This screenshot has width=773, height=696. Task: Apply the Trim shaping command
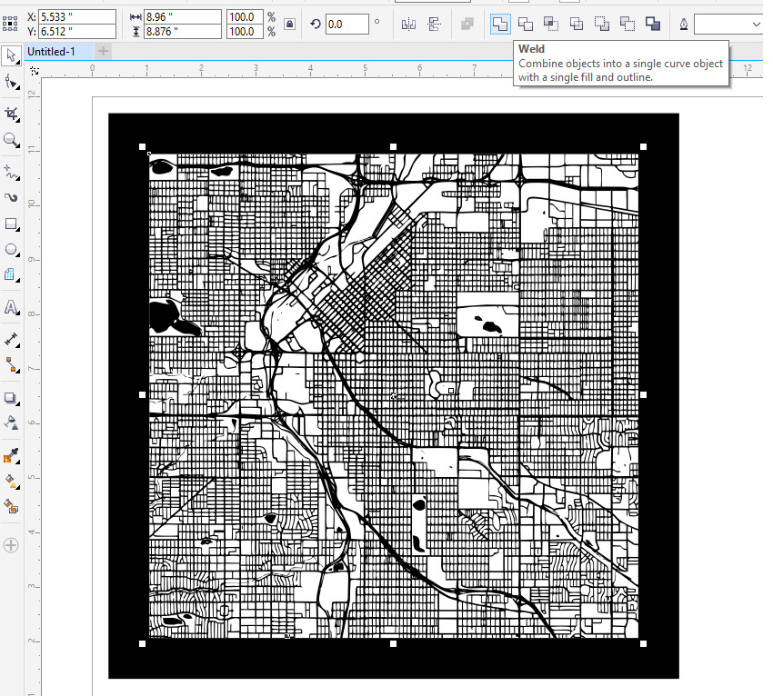[x=525, y=23]
